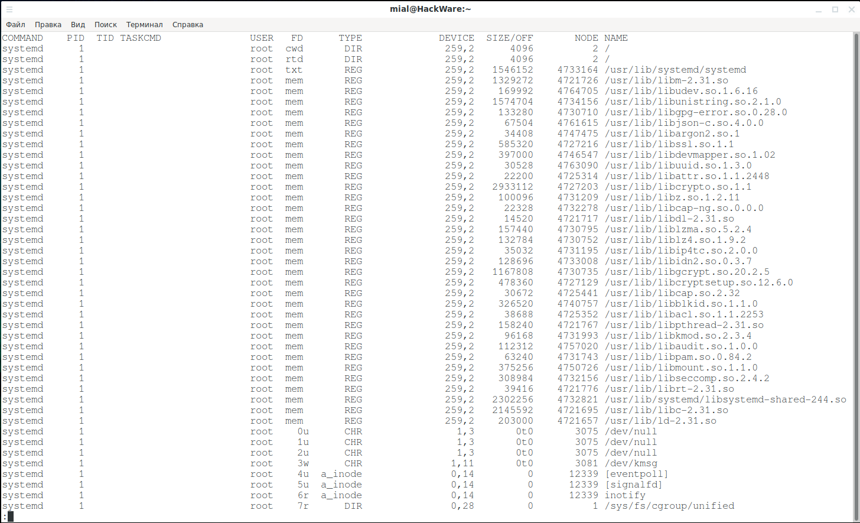Click the /sys/fs/cgroup/unified path
Screen dimensions: 860x523
coord(669,506)
